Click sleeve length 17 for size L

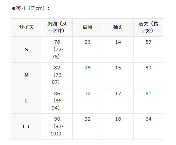point(118,94)
